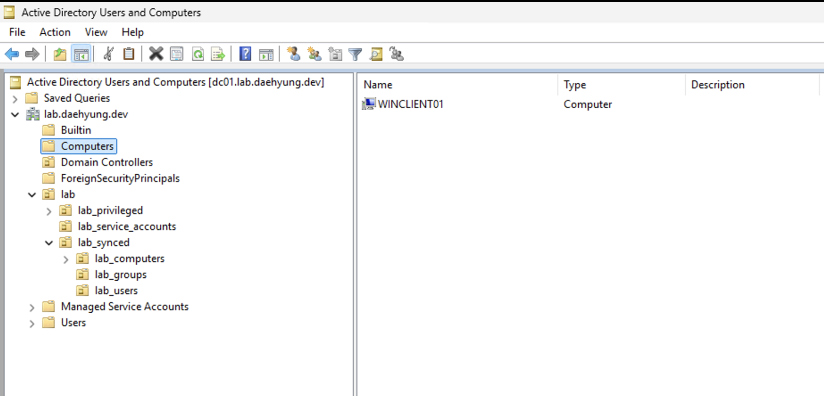The image size is (824, 396).
Task: Open the Action menu
Action: [x=55, y=32]
